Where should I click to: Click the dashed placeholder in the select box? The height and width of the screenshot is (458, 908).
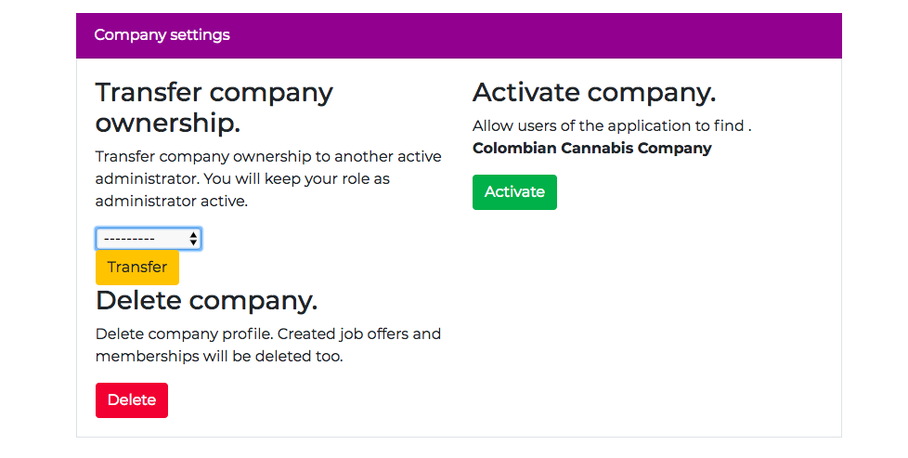point(129,239)
